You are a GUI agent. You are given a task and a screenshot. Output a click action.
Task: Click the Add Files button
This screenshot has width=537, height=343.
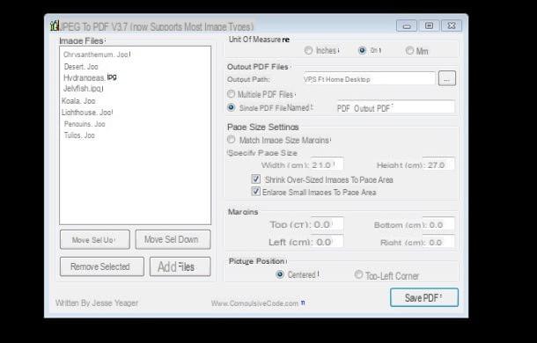tap(180, 266)
